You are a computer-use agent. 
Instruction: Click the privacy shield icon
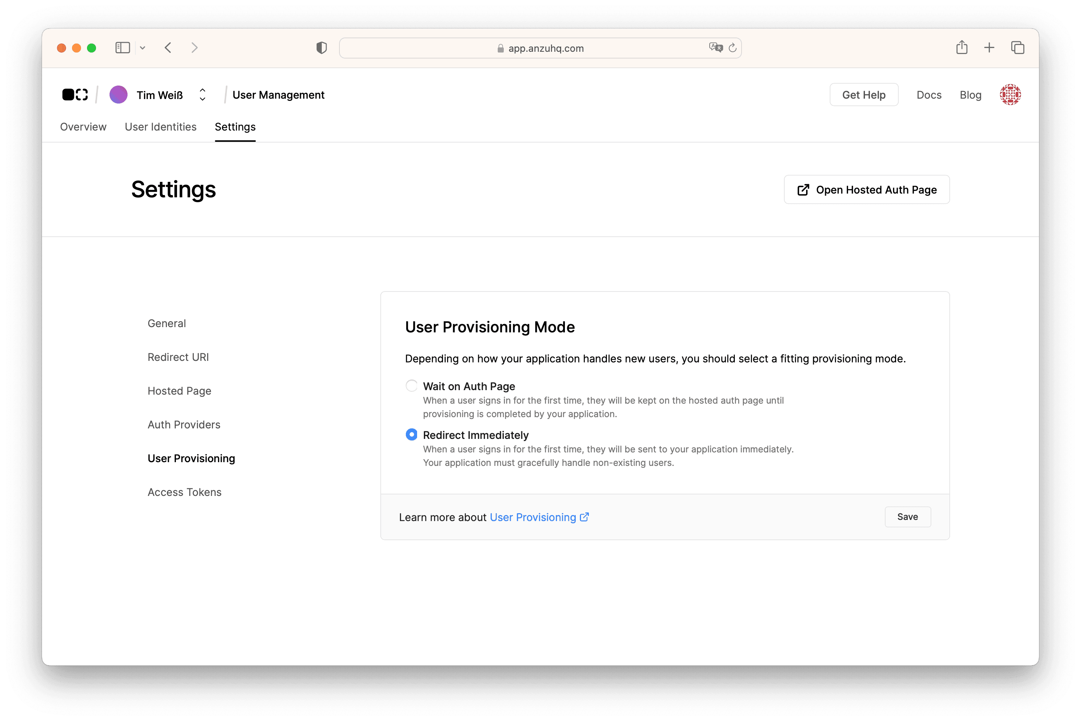321,48
